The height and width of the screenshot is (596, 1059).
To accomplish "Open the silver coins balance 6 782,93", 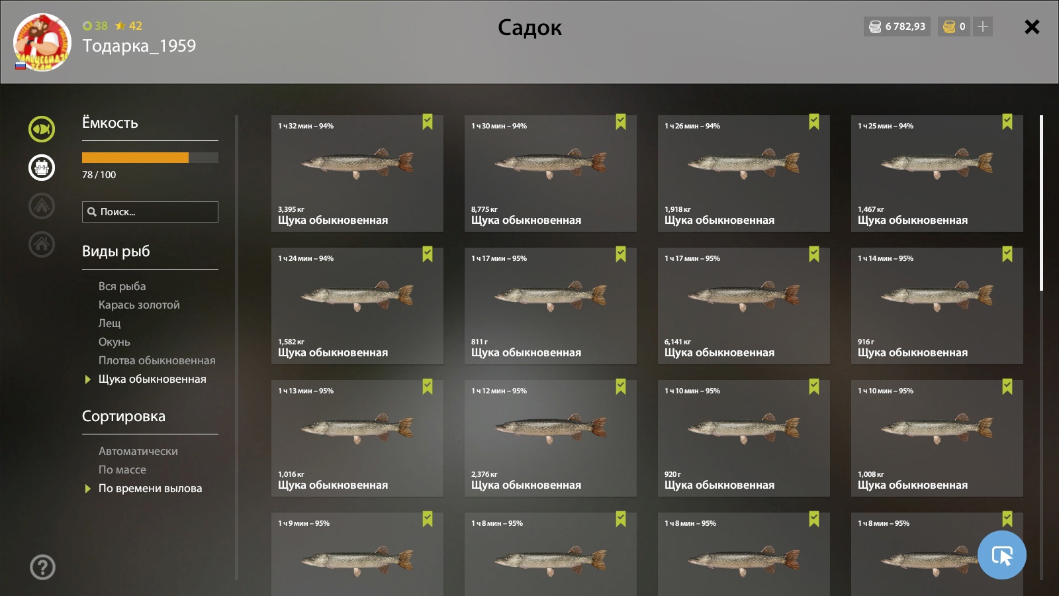I will (x=897, y=26).
